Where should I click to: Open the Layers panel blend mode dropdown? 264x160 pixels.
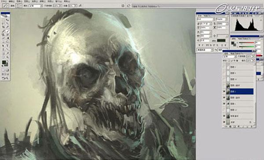coord(230,57)
